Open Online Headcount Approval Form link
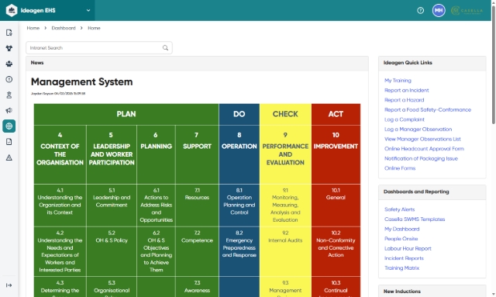The height and width of the screenshot is (297, 496). point(424,149)
